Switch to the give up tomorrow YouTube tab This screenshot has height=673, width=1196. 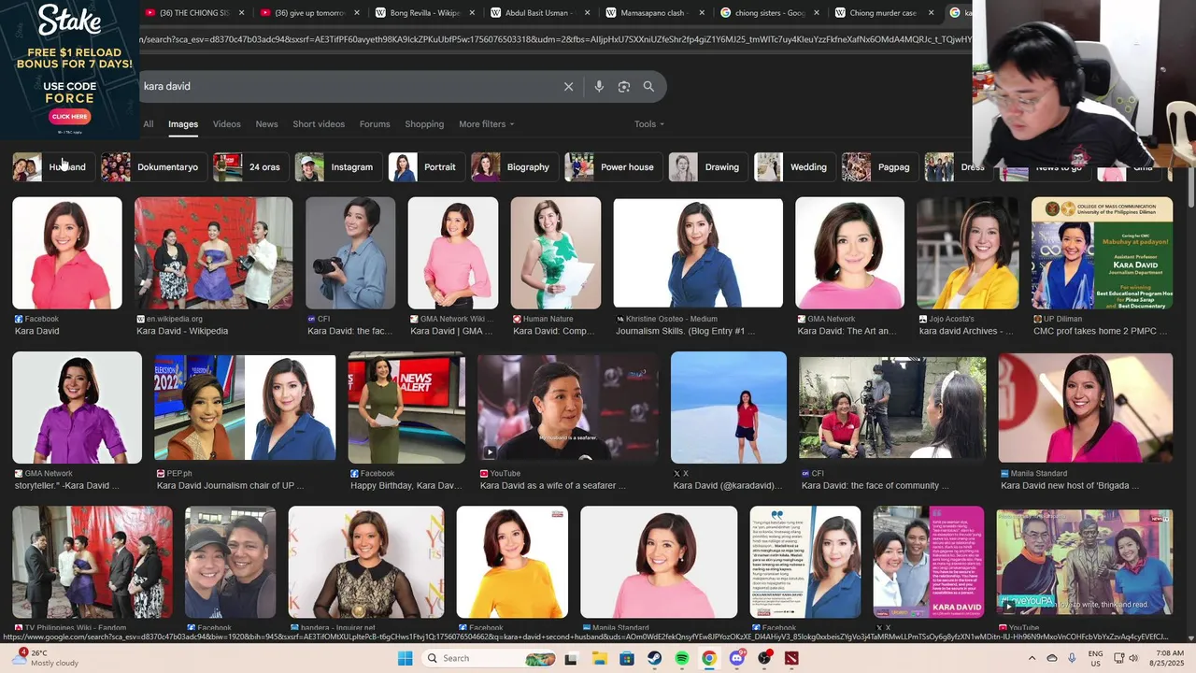308,13
